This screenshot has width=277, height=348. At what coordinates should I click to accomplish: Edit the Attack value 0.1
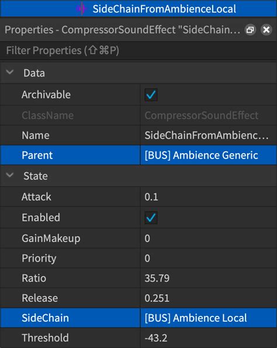[x=209, y=197]
